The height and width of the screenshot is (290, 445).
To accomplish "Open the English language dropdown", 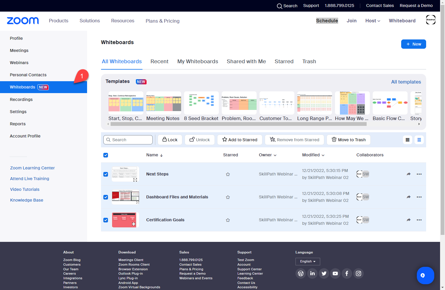I will click(308, 261).
